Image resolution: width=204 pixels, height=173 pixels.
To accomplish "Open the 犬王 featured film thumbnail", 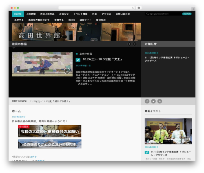I will [42, 64].
